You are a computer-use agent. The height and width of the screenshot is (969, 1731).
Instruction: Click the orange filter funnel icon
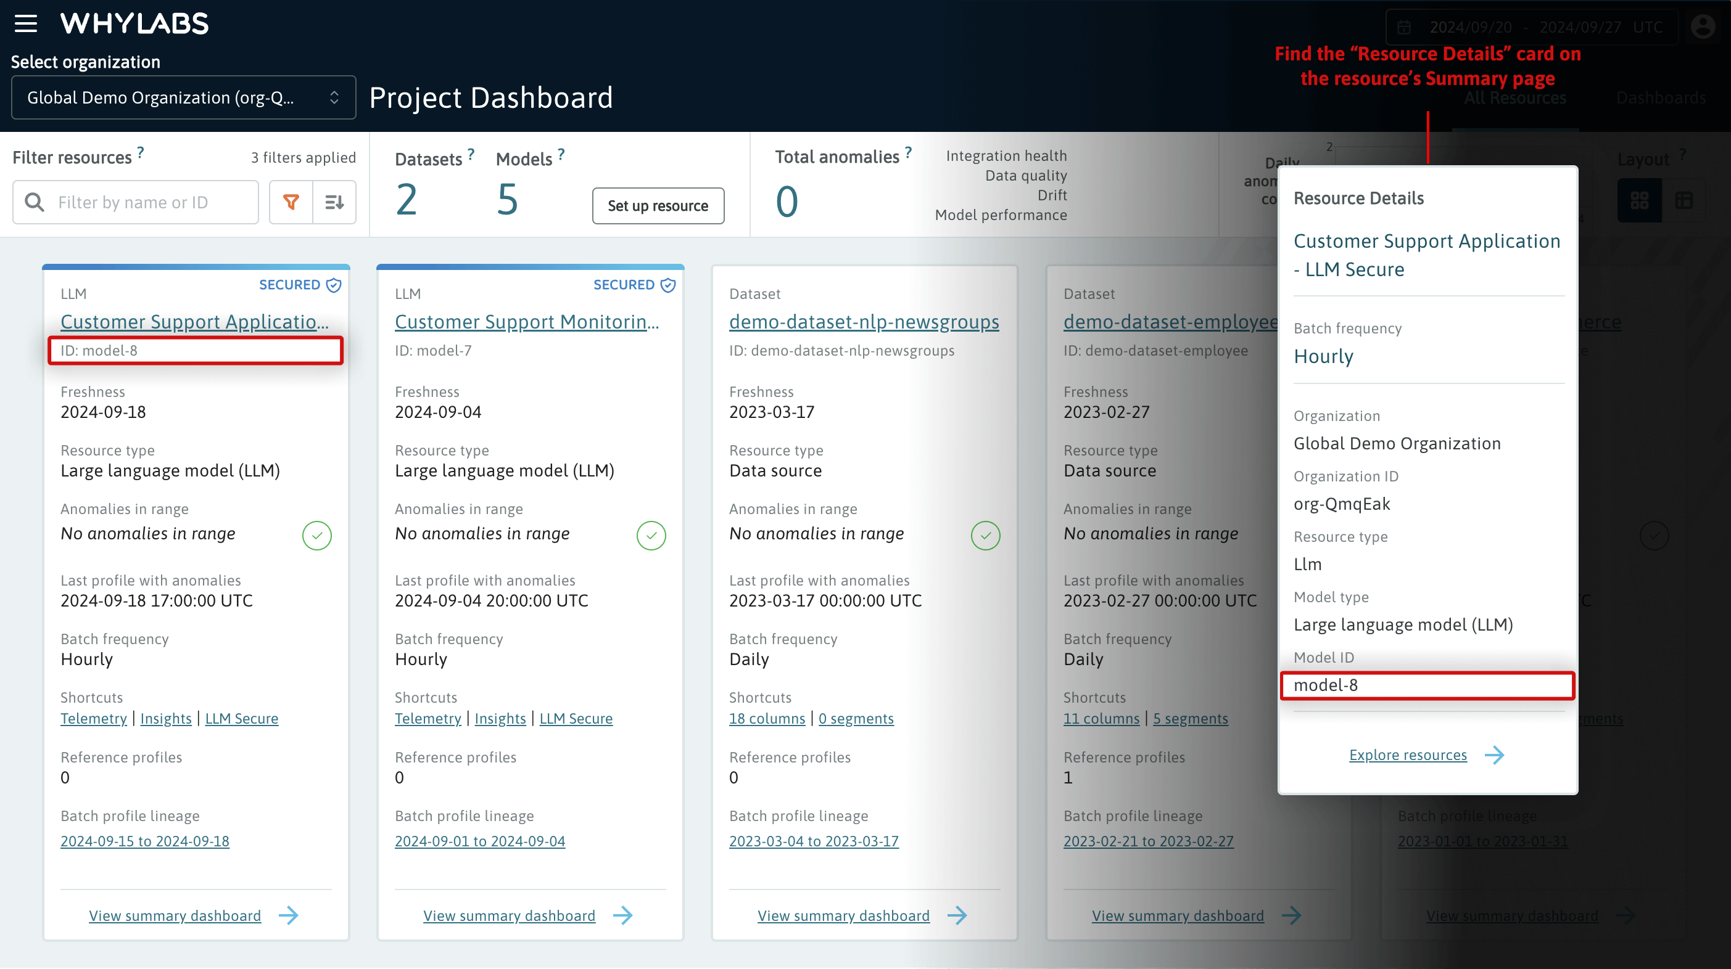[x=291, y=202]
